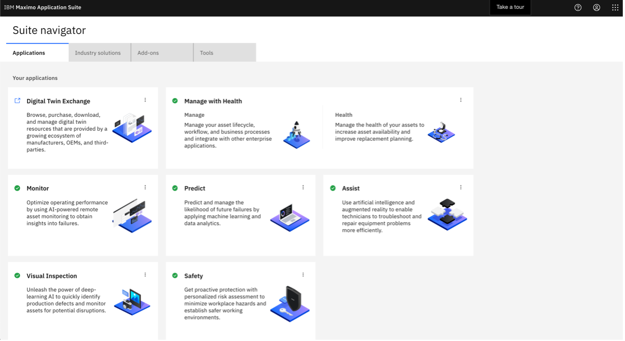The image size is (625, 341).
Task: Click the Monitor dashboard illustration
Action: coord(132,216)
